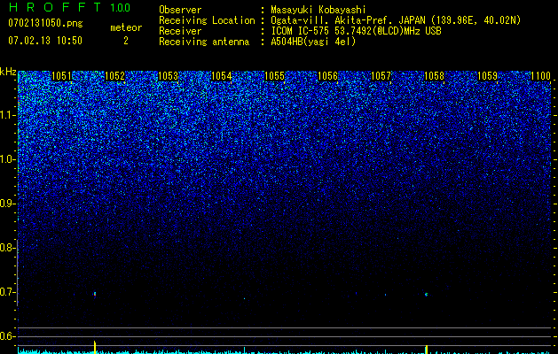Screen dimensions: 558x354
Task: Click the 0.7 kHz frequency axis label
Action: (7, 292)
